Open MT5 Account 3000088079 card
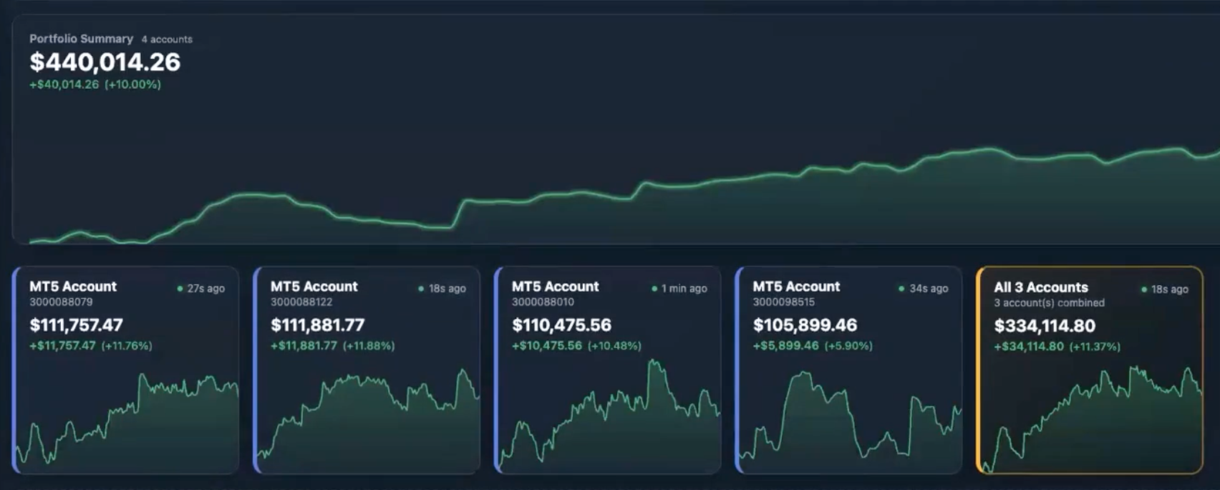Viewport: 1220px width, 490px height. click(125, 370)
